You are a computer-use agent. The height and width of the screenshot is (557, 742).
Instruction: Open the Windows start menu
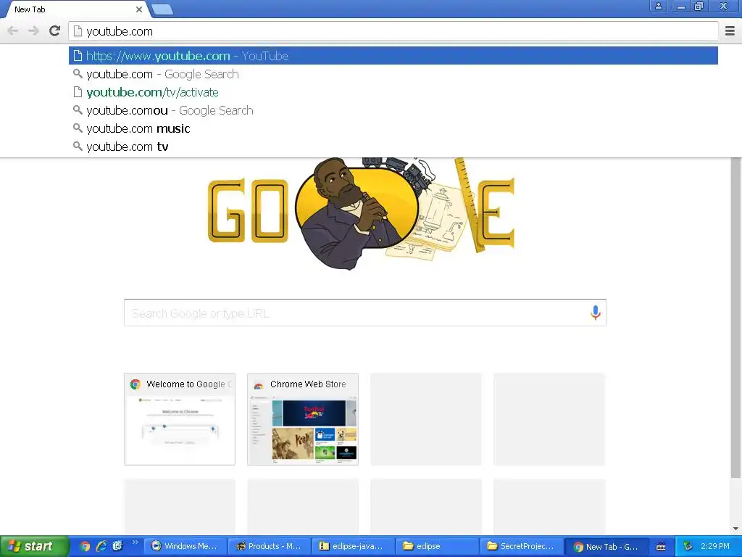(34, 546)
